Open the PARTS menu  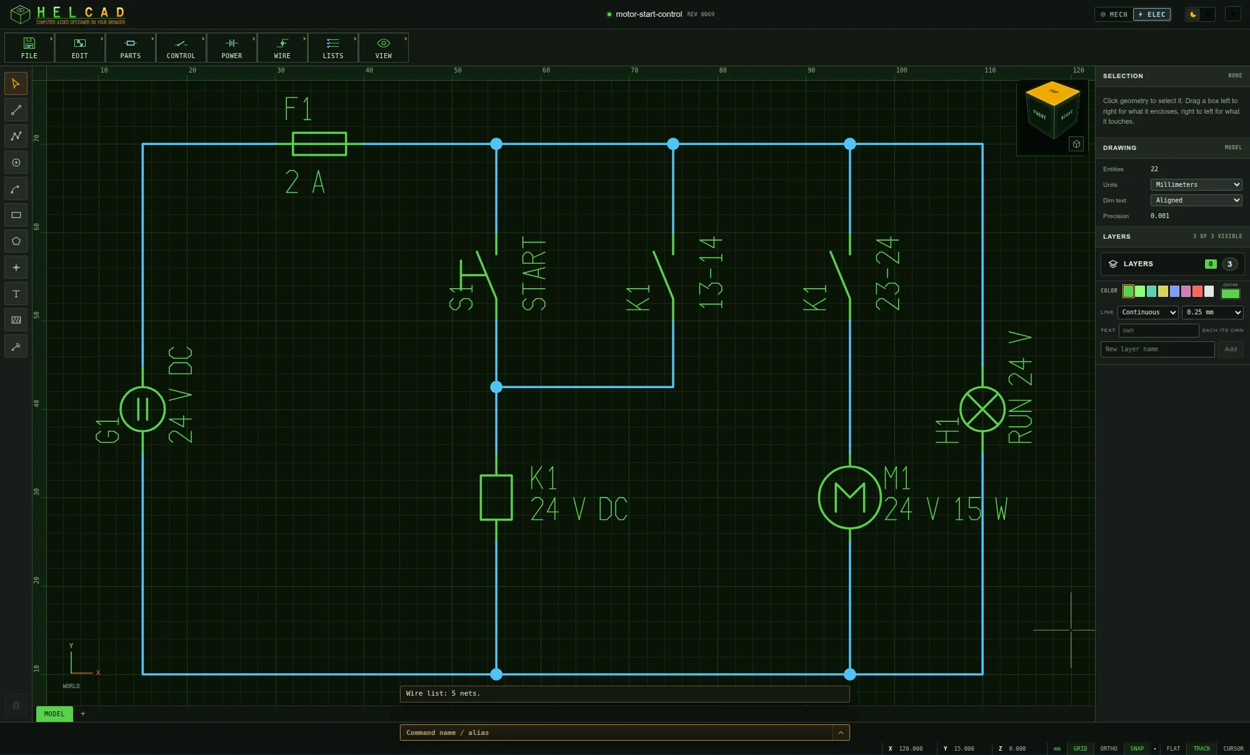coord(131,47)
